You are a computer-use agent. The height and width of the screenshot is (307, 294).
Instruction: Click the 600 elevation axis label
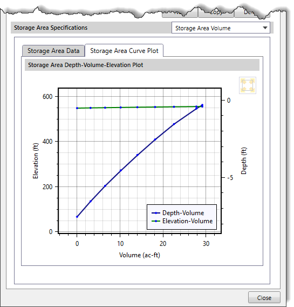(47, 97)
